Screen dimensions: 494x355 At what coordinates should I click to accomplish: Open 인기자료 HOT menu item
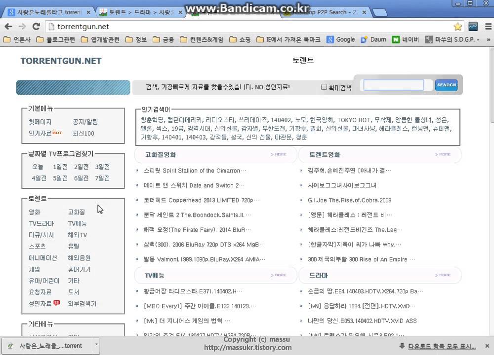pos(45,133)
